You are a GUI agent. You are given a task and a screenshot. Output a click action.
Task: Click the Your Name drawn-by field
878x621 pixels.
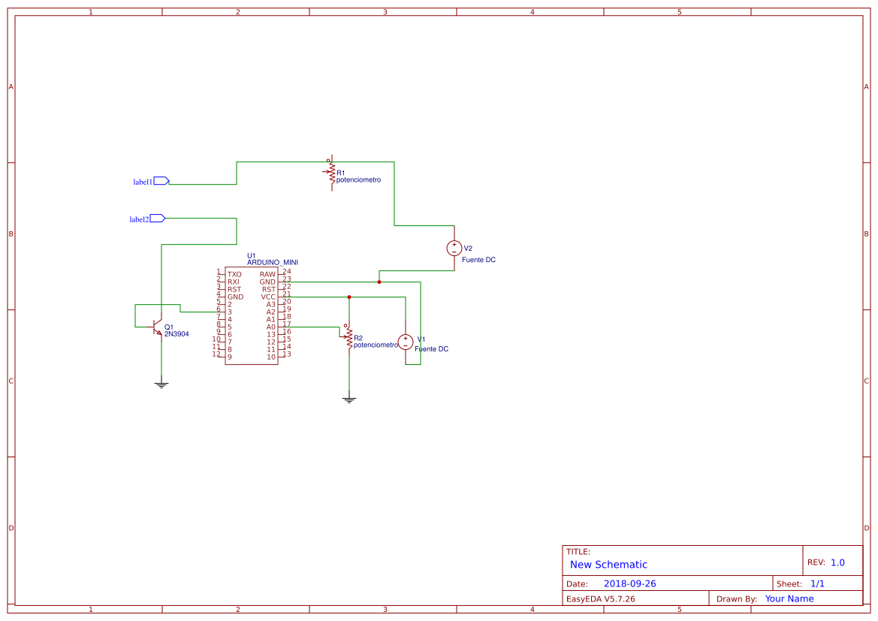tap(789, 598)
